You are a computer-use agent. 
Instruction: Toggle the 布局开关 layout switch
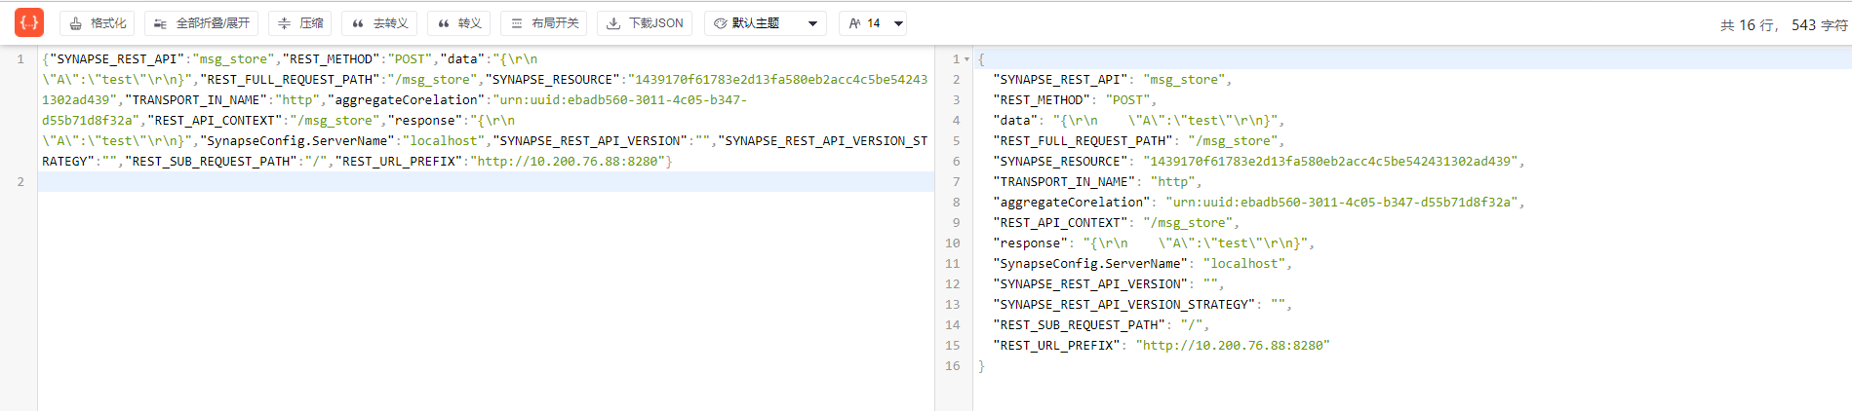[544, 23]
